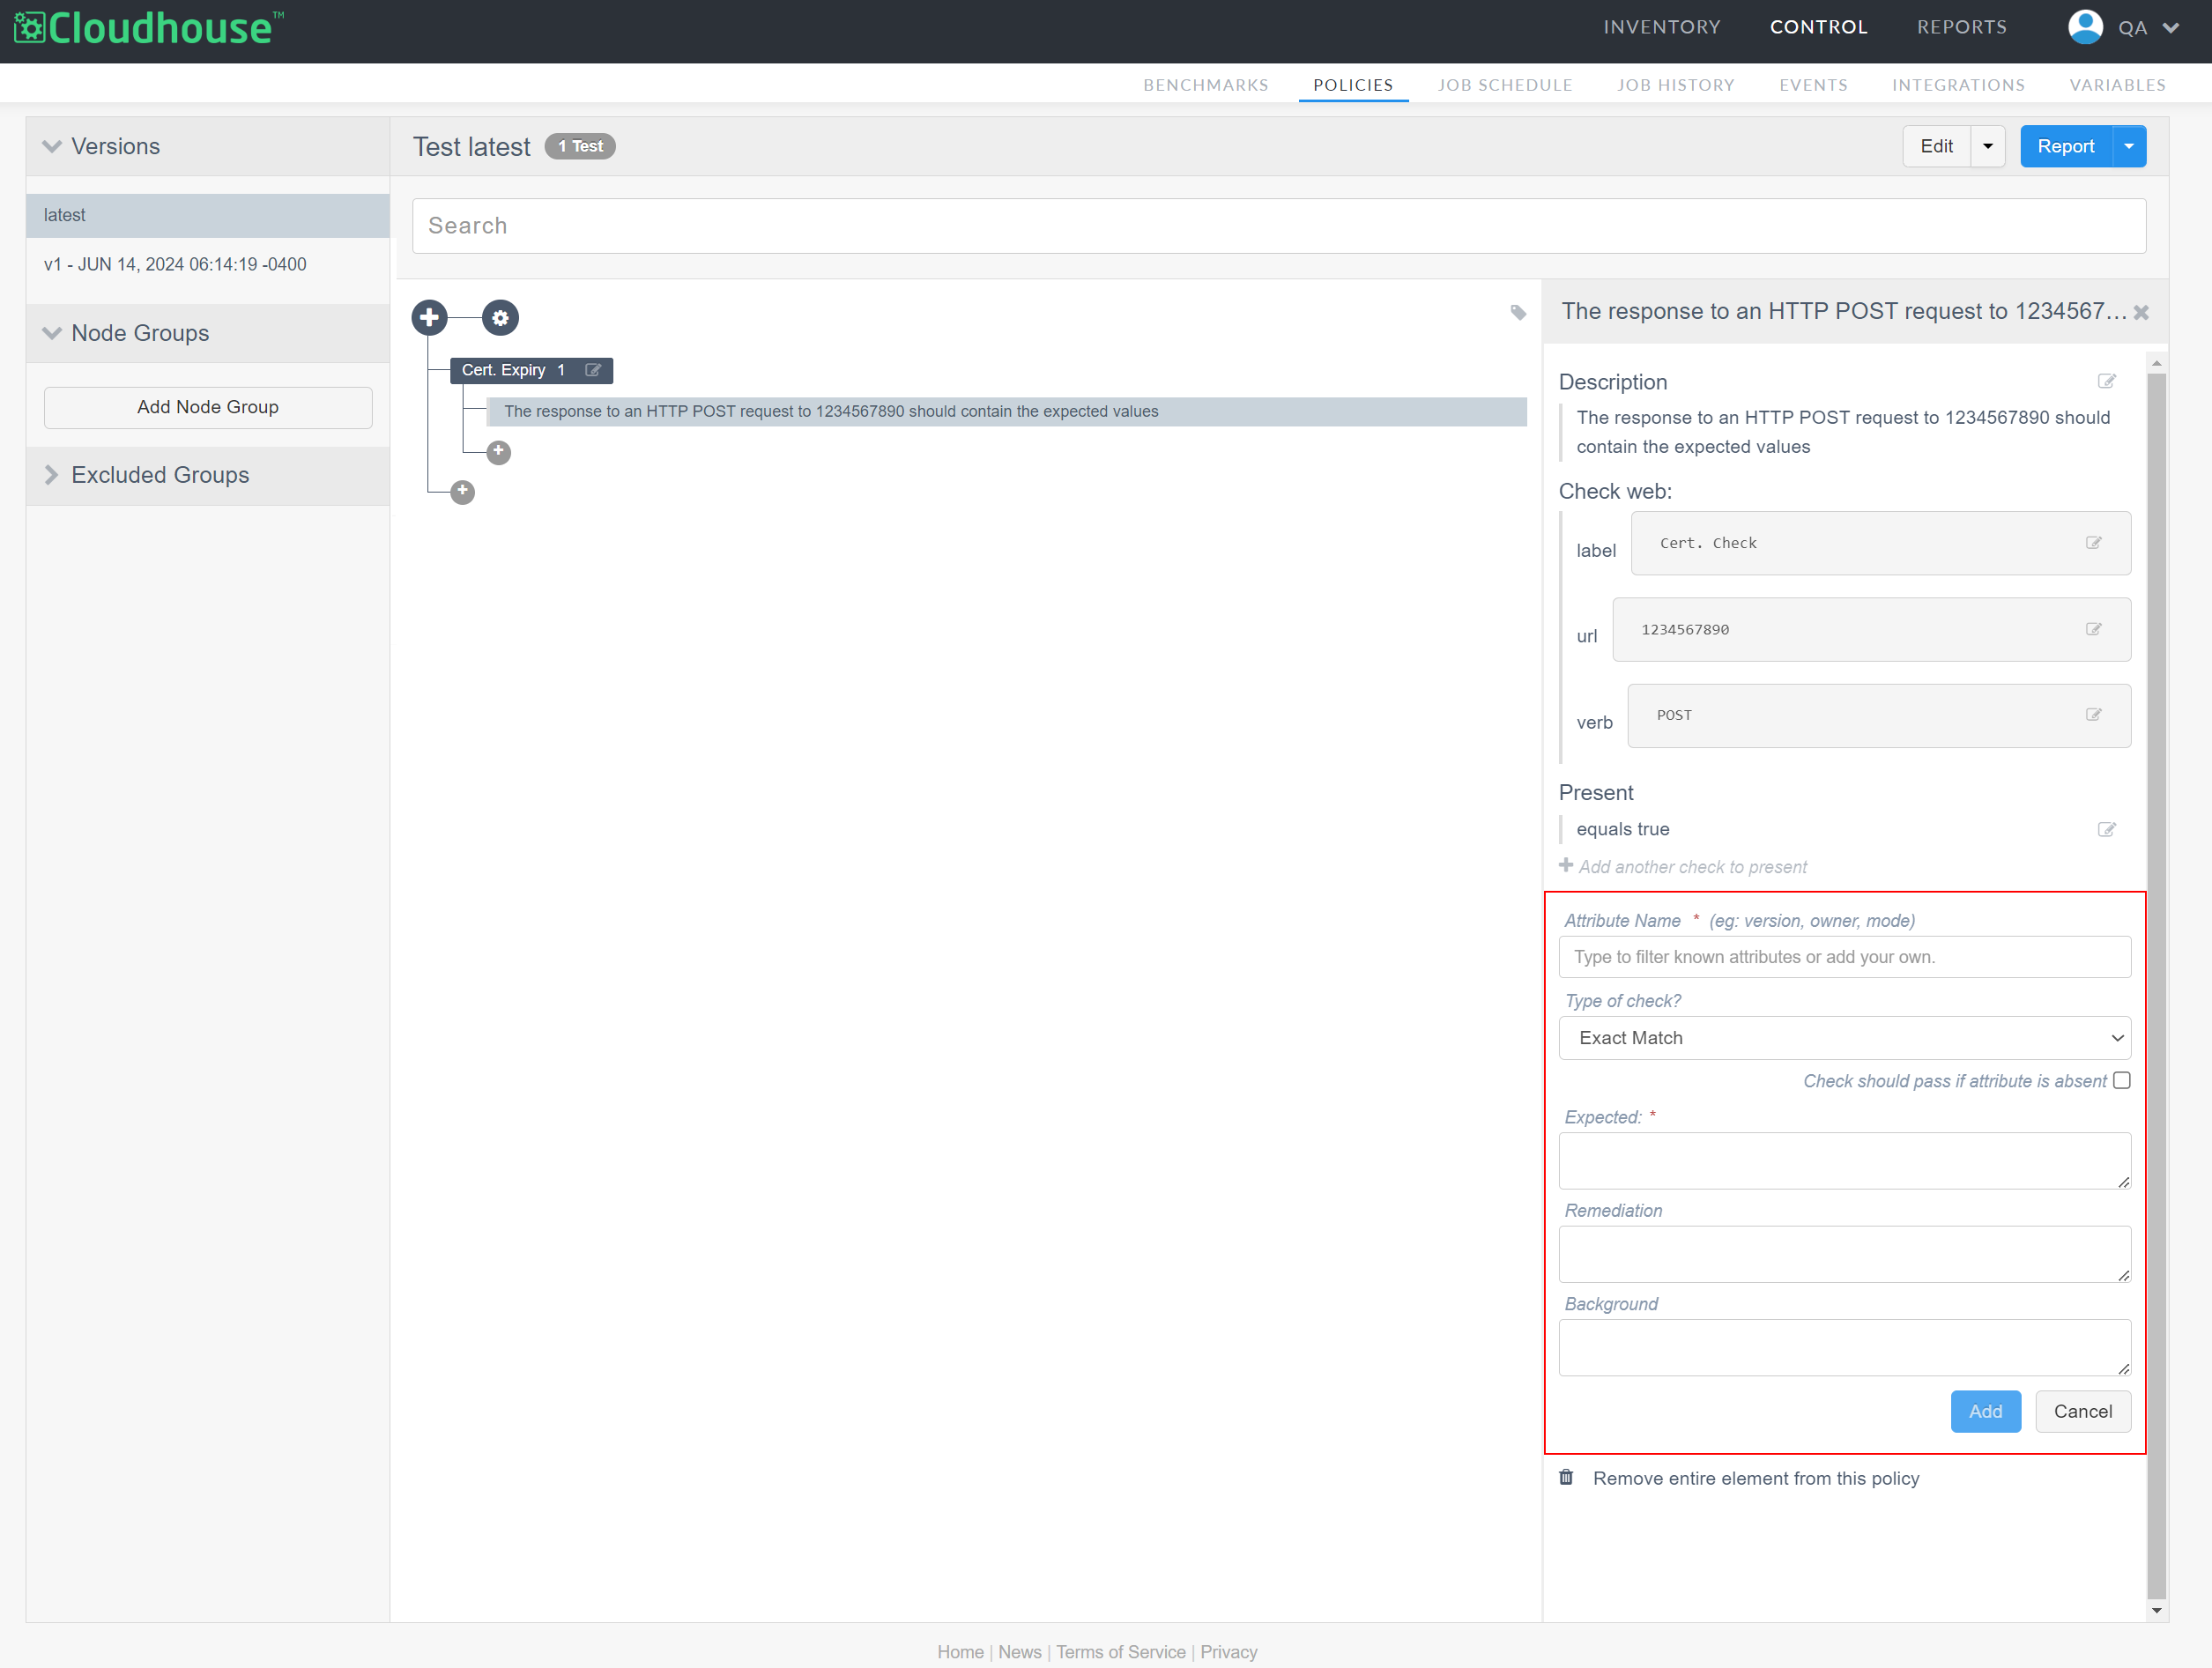Click the Edit button
This screenshot has height=1668, width=2212.
[1936, 146]
